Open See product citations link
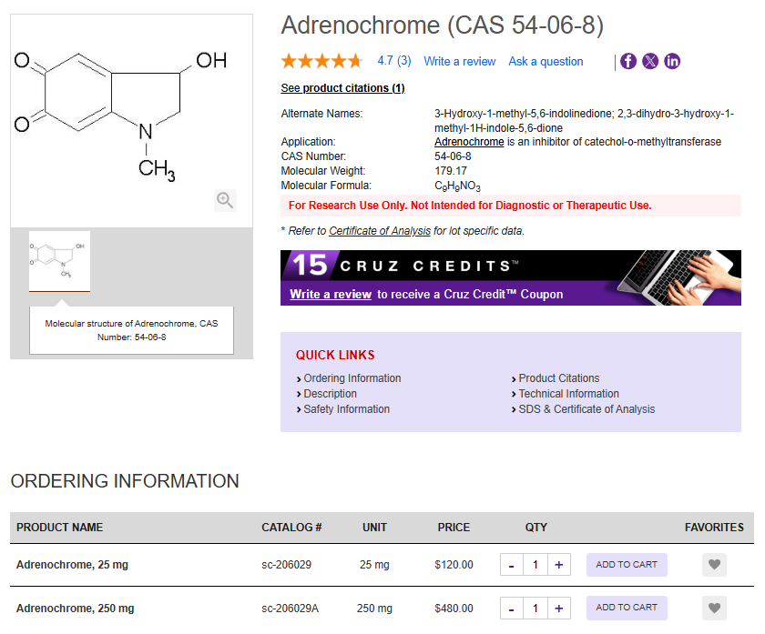Screen dimensions: 765x634 coord(342,88)
